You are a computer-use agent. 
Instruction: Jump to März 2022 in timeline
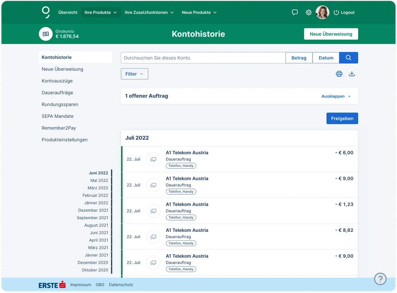(x=98, y=188)
